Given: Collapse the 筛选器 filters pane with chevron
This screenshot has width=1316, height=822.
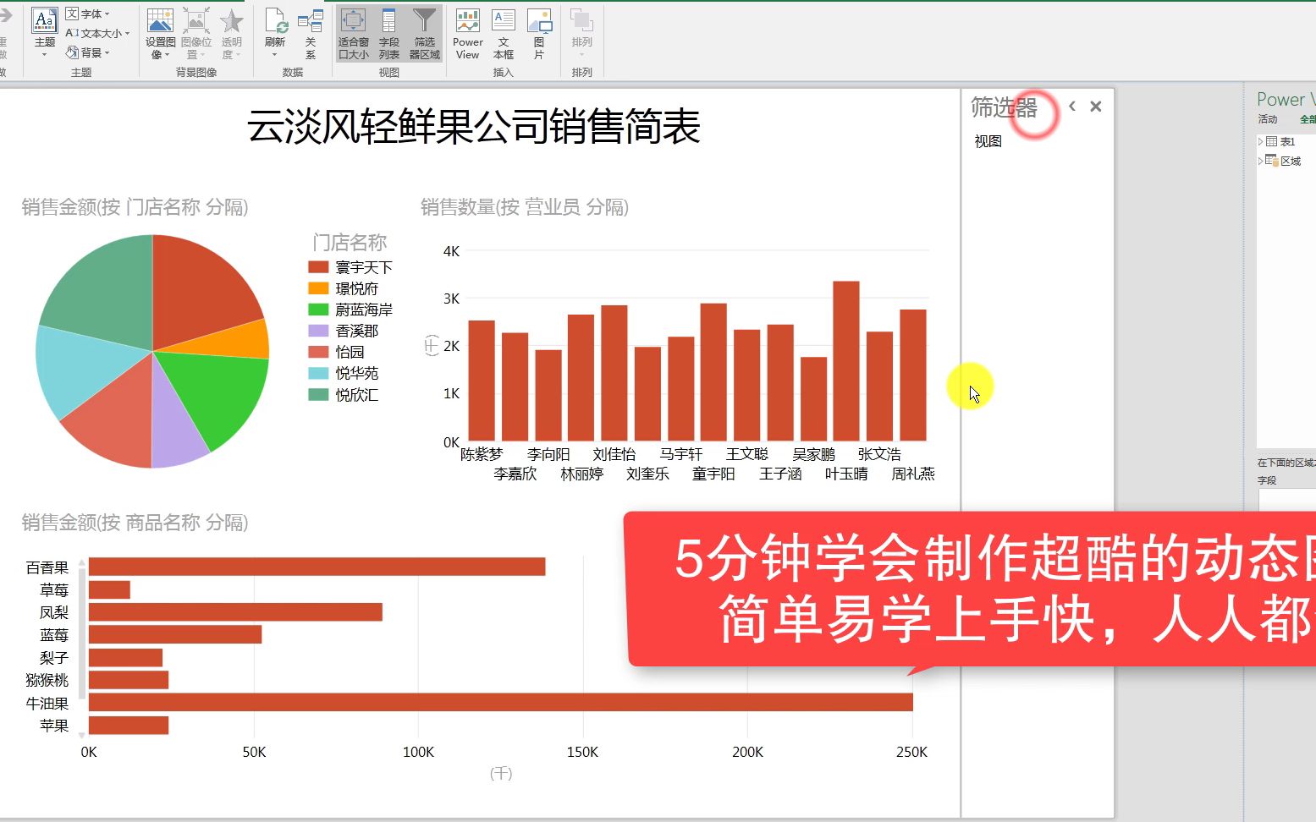Looking at the screenshot, I should [x=1072, y=106].
